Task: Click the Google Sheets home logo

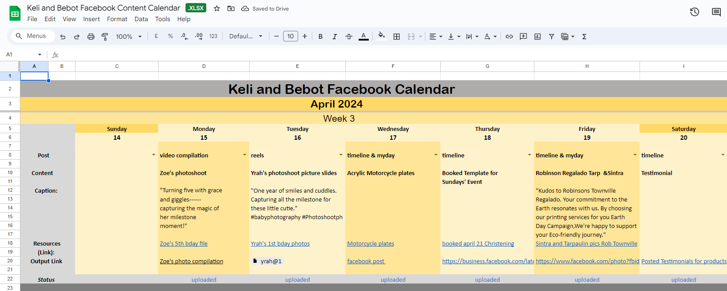Action: coord(15,14)
